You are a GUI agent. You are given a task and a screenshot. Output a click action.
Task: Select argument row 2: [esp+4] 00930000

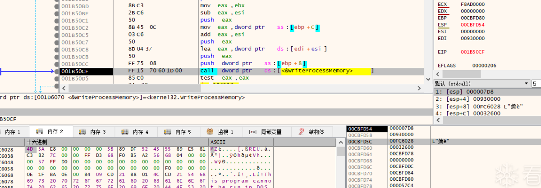click(x=487, y=99)
